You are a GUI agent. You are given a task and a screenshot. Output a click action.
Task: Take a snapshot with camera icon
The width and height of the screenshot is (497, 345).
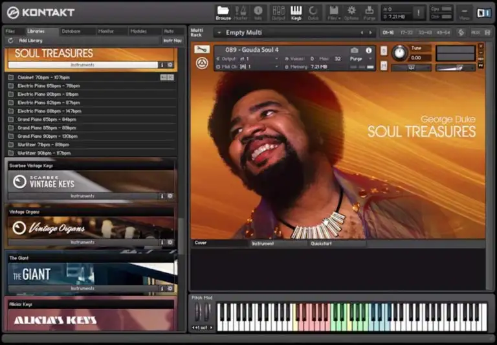(x=355, y=50)
